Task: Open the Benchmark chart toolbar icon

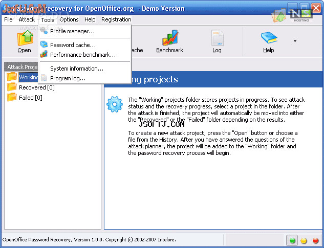Action: pos(170,38)
